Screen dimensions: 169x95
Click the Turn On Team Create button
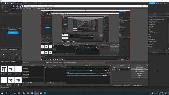point(13,33)
